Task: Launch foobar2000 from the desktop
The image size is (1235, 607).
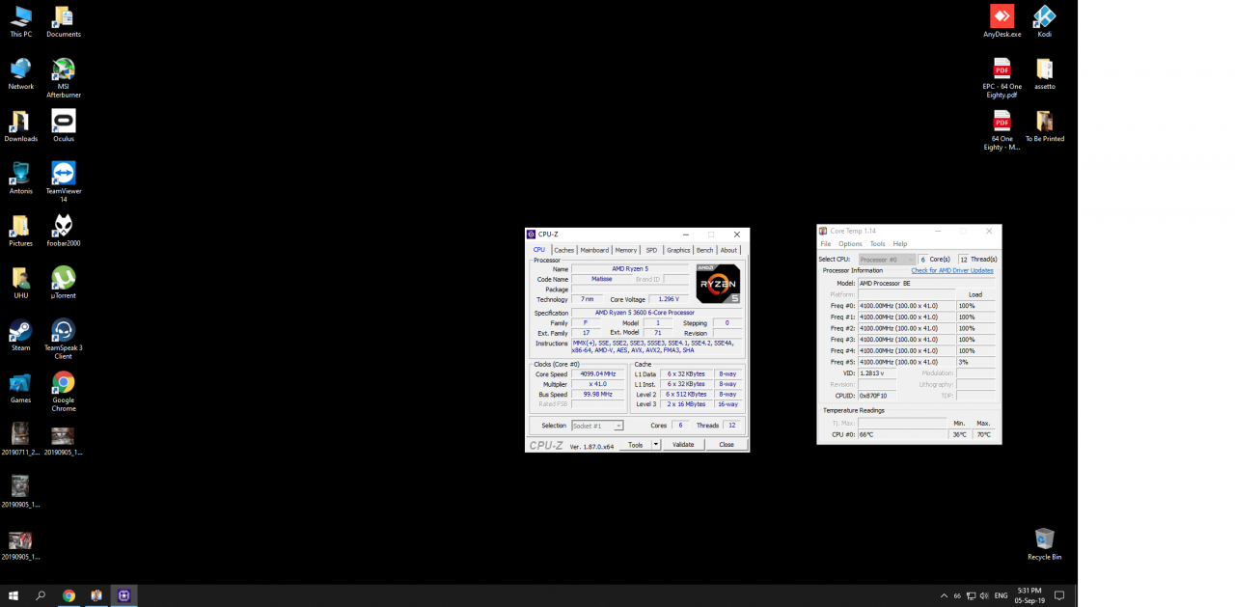Action: (x=64, y=230)
